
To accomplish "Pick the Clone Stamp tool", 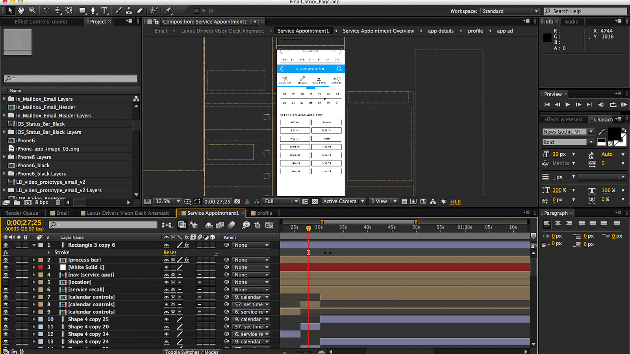I will (128, 10).
